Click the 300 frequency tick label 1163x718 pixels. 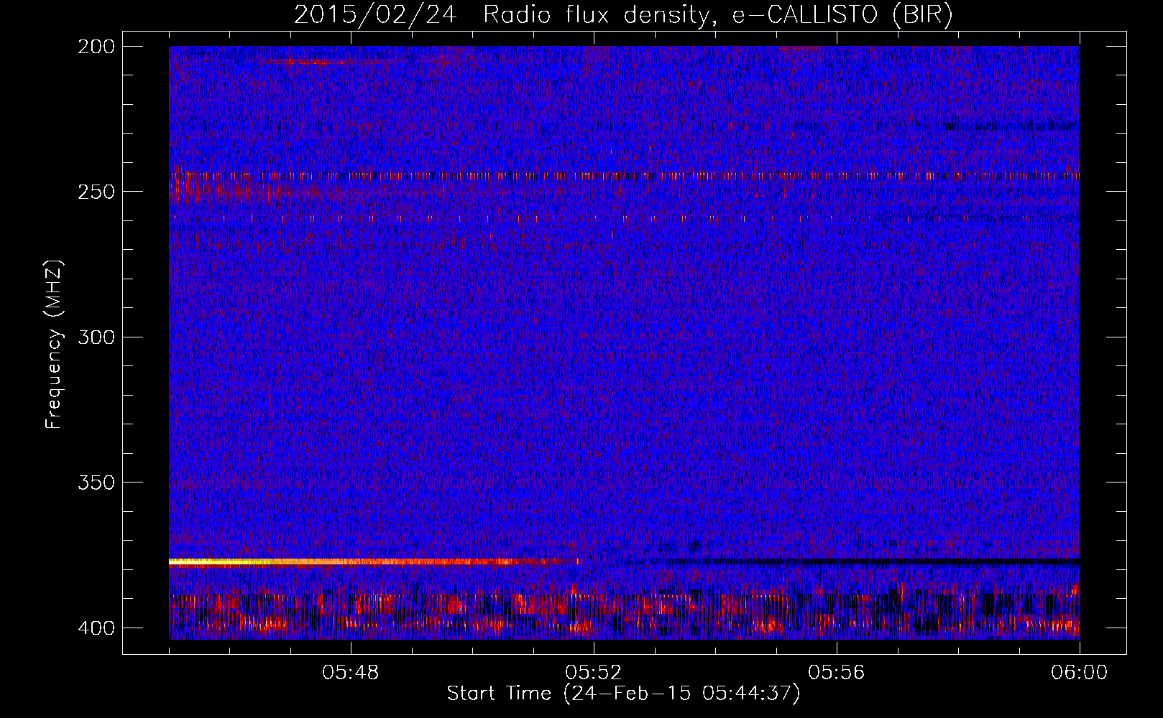click(x=96, y=337)
